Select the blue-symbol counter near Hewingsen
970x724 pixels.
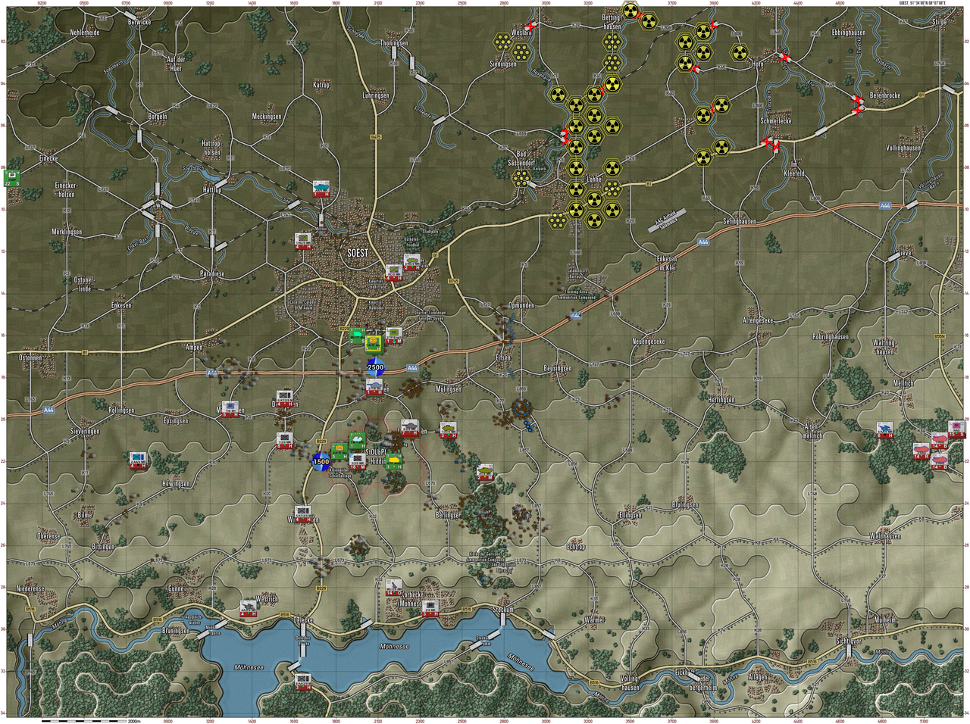(x=137, y=460)
